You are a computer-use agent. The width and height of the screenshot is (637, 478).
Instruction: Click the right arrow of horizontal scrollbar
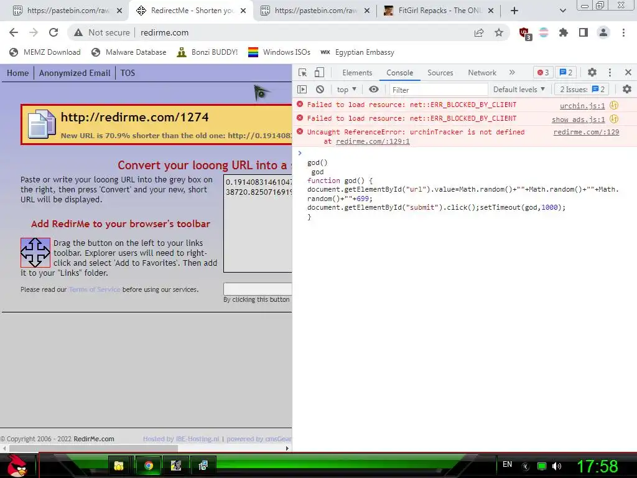point(287,448)
